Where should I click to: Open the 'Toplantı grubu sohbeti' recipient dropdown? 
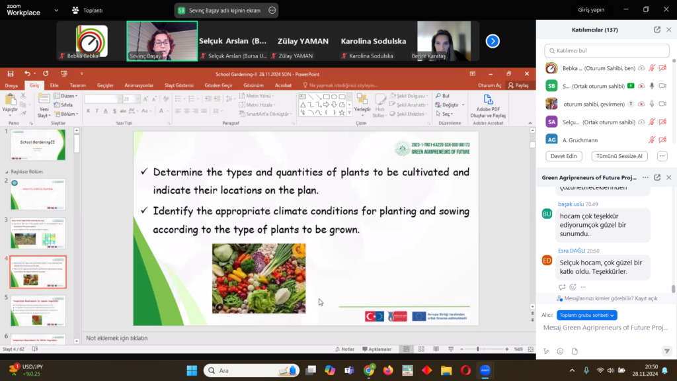587,316
